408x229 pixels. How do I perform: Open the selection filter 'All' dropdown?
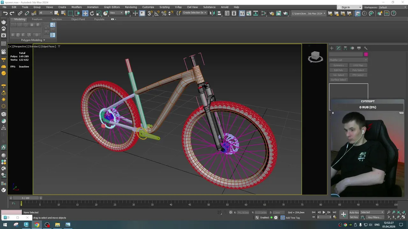pyautogui.click(x=46, y=13)
